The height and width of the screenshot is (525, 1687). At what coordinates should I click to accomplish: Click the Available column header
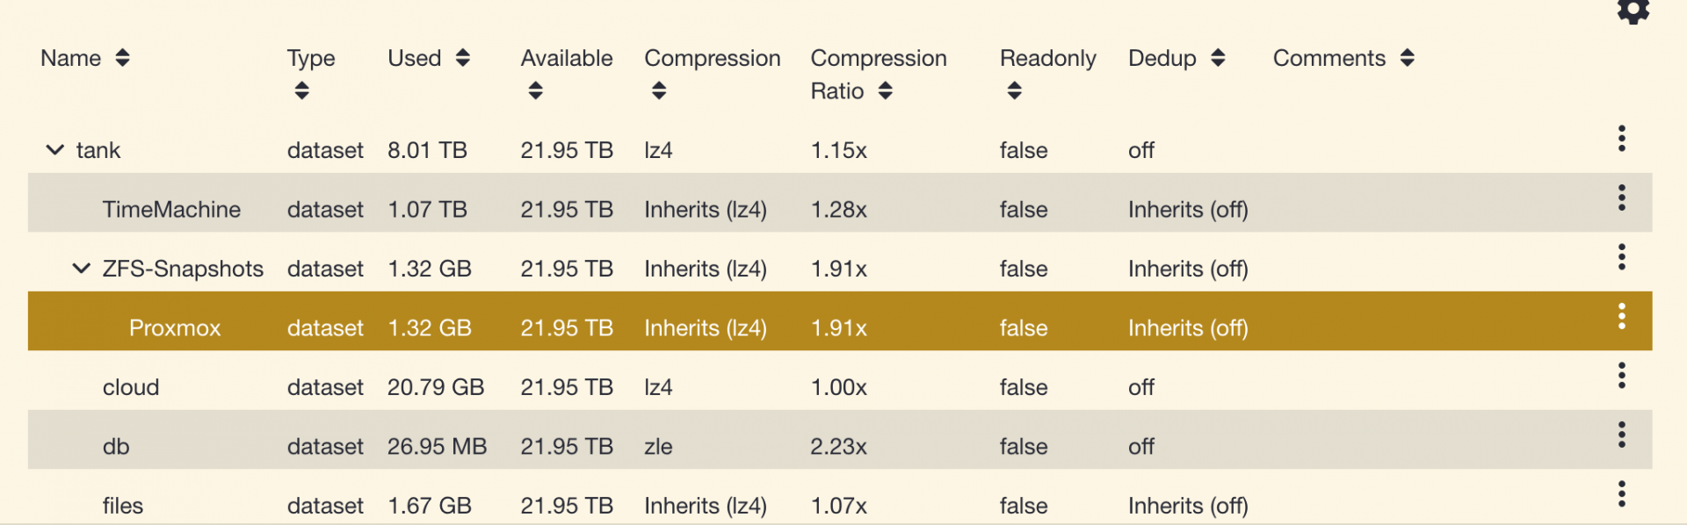point(567,59)
